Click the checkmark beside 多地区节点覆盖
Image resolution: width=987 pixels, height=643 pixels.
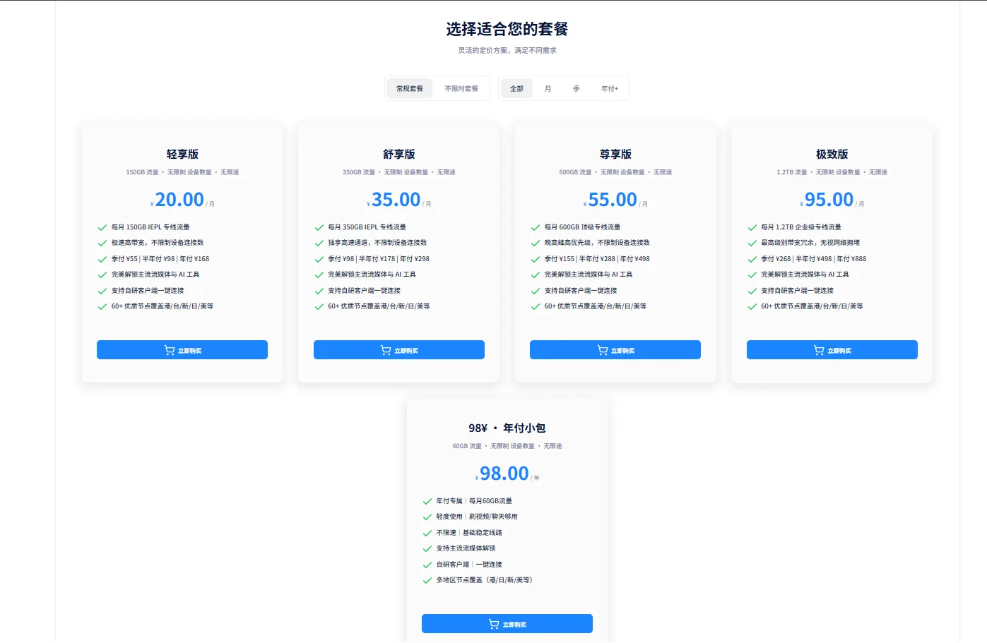(x=427, y=580)
